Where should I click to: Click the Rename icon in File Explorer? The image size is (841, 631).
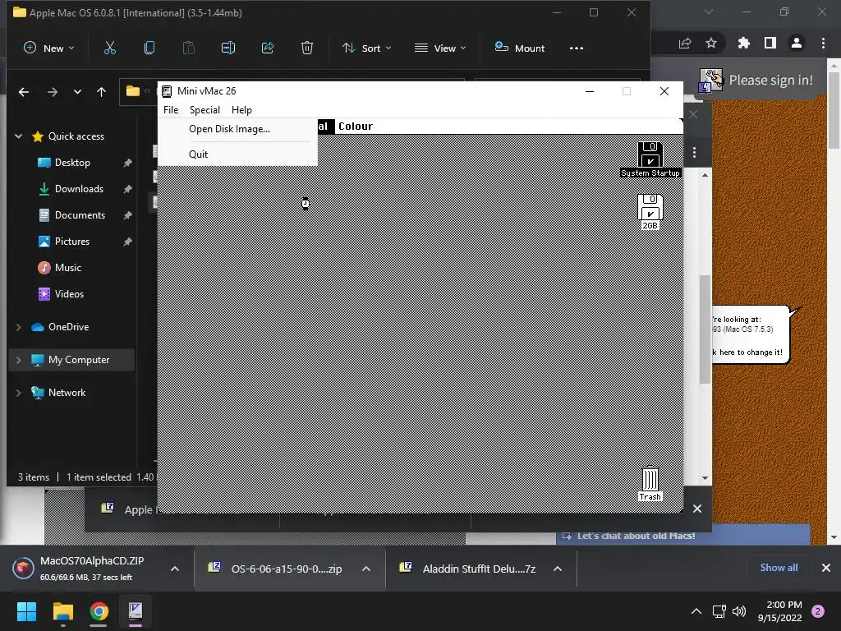point(228,48)
